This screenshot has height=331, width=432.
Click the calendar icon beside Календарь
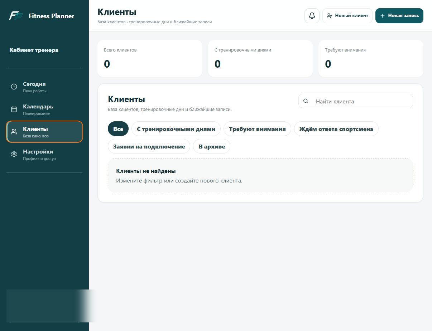pyautogui.click(x=14, y=109)
